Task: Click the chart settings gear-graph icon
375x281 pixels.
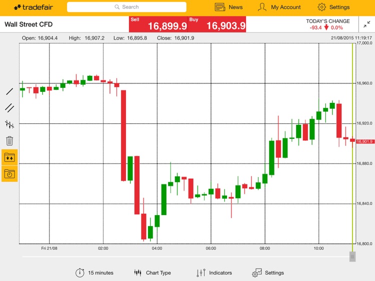Action: click(257, 273)
